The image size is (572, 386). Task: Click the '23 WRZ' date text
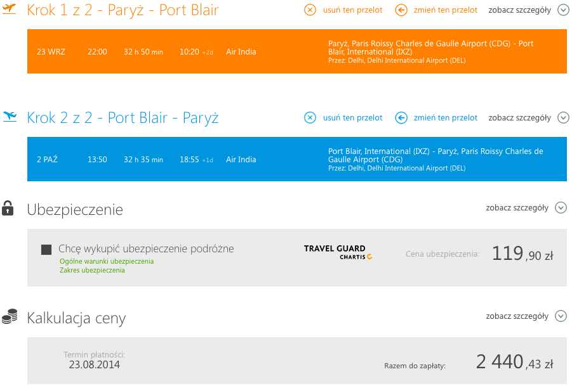[51, 52]
